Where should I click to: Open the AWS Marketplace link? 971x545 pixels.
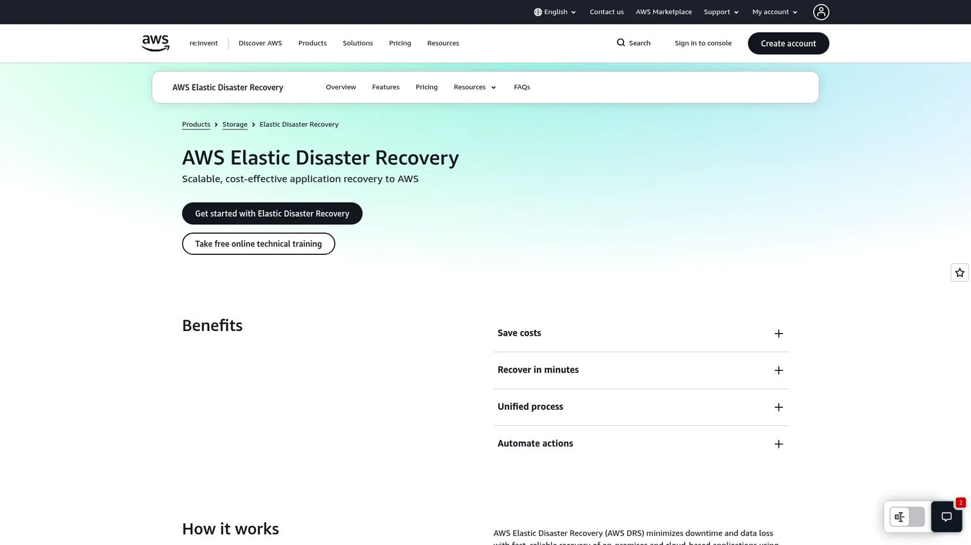tap(664, 12)
